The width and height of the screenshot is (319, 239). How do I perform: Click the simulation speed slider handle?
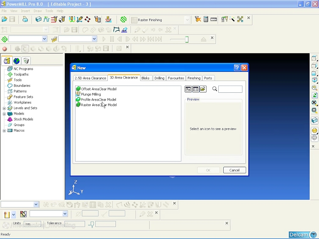187,39
